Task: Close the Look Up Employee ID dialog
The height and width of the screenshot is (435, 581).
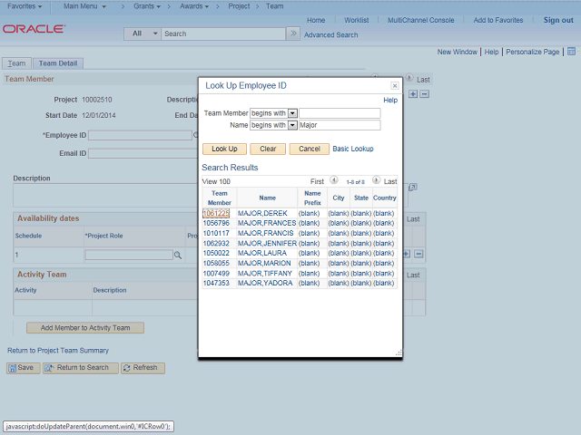Action: tap(395, 85)
